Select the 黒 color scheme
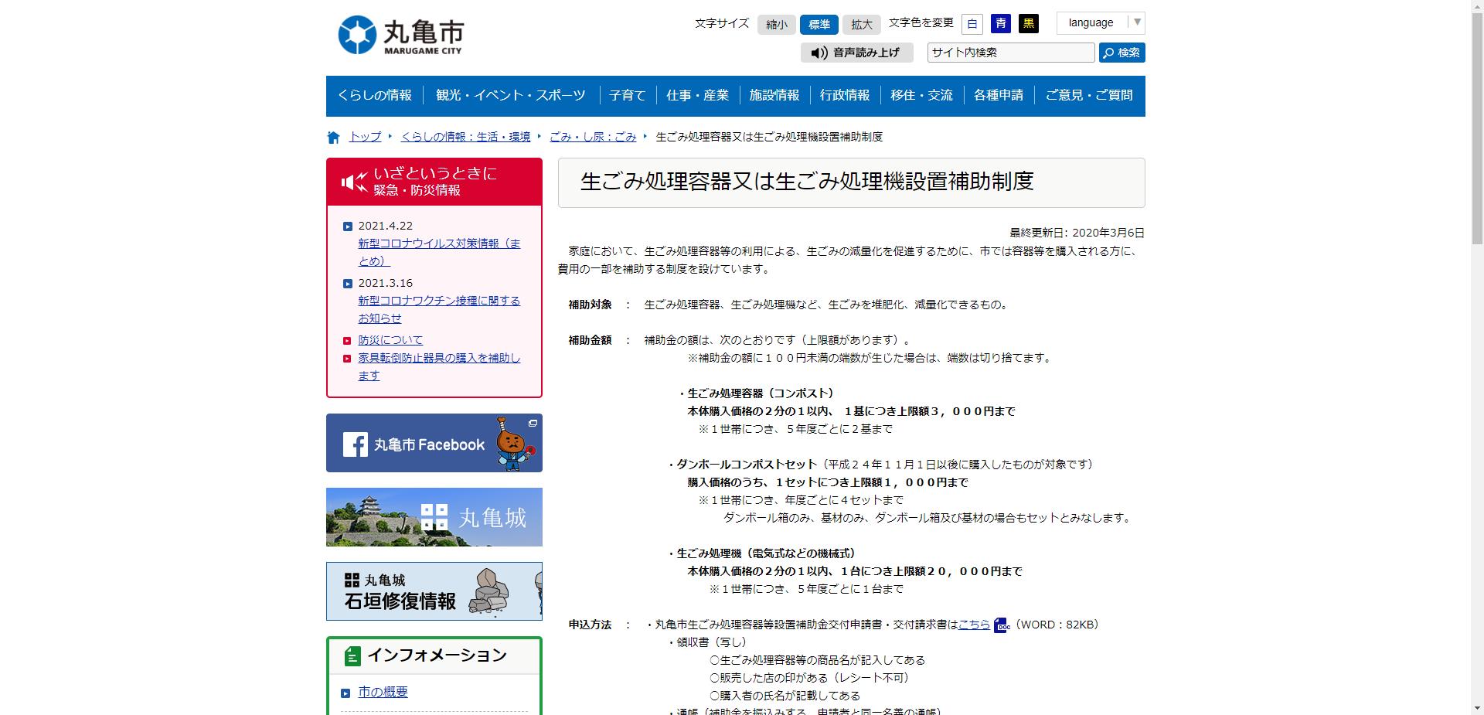This screenshot has width=1484, height=715. tap(1029, 23)
